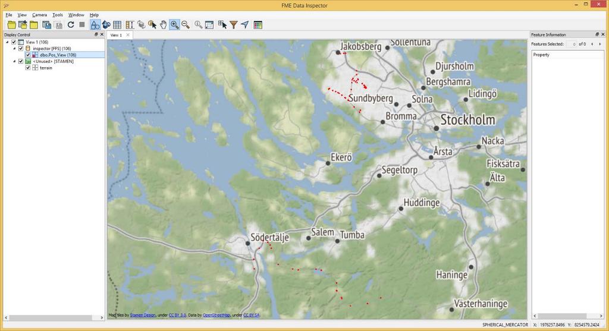
Task: Open the View menu
Action: point(22,15)
